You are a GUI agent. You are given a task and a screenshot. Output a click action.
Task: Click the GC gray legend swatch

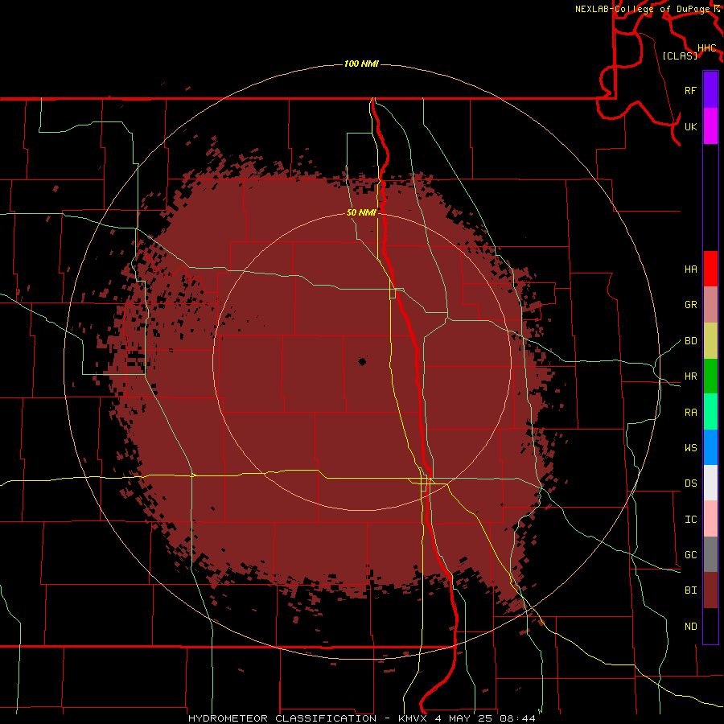710,554
